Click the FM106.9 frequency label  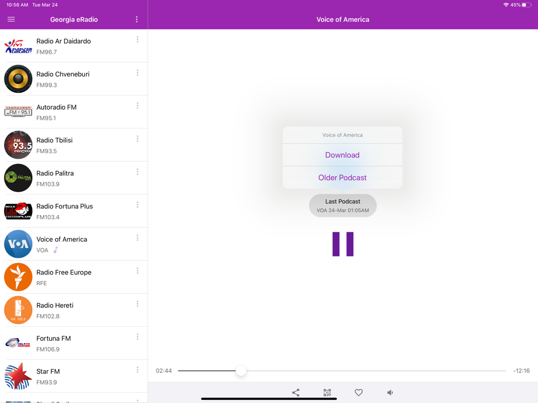click(x=48, y=350)
